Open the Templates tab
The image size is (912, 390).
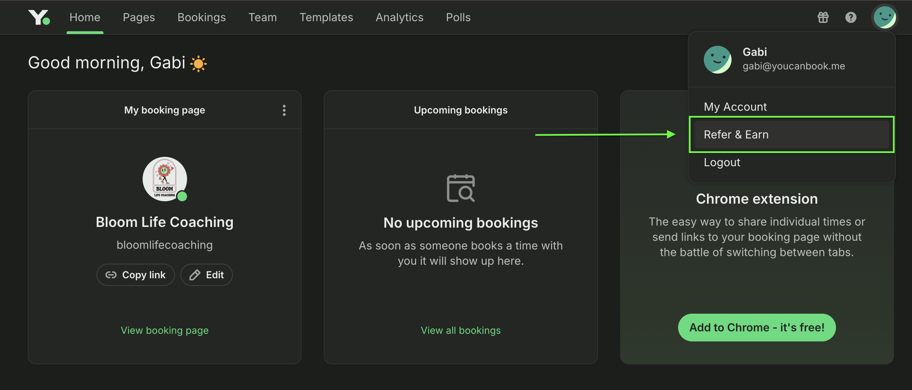[326, 17]
